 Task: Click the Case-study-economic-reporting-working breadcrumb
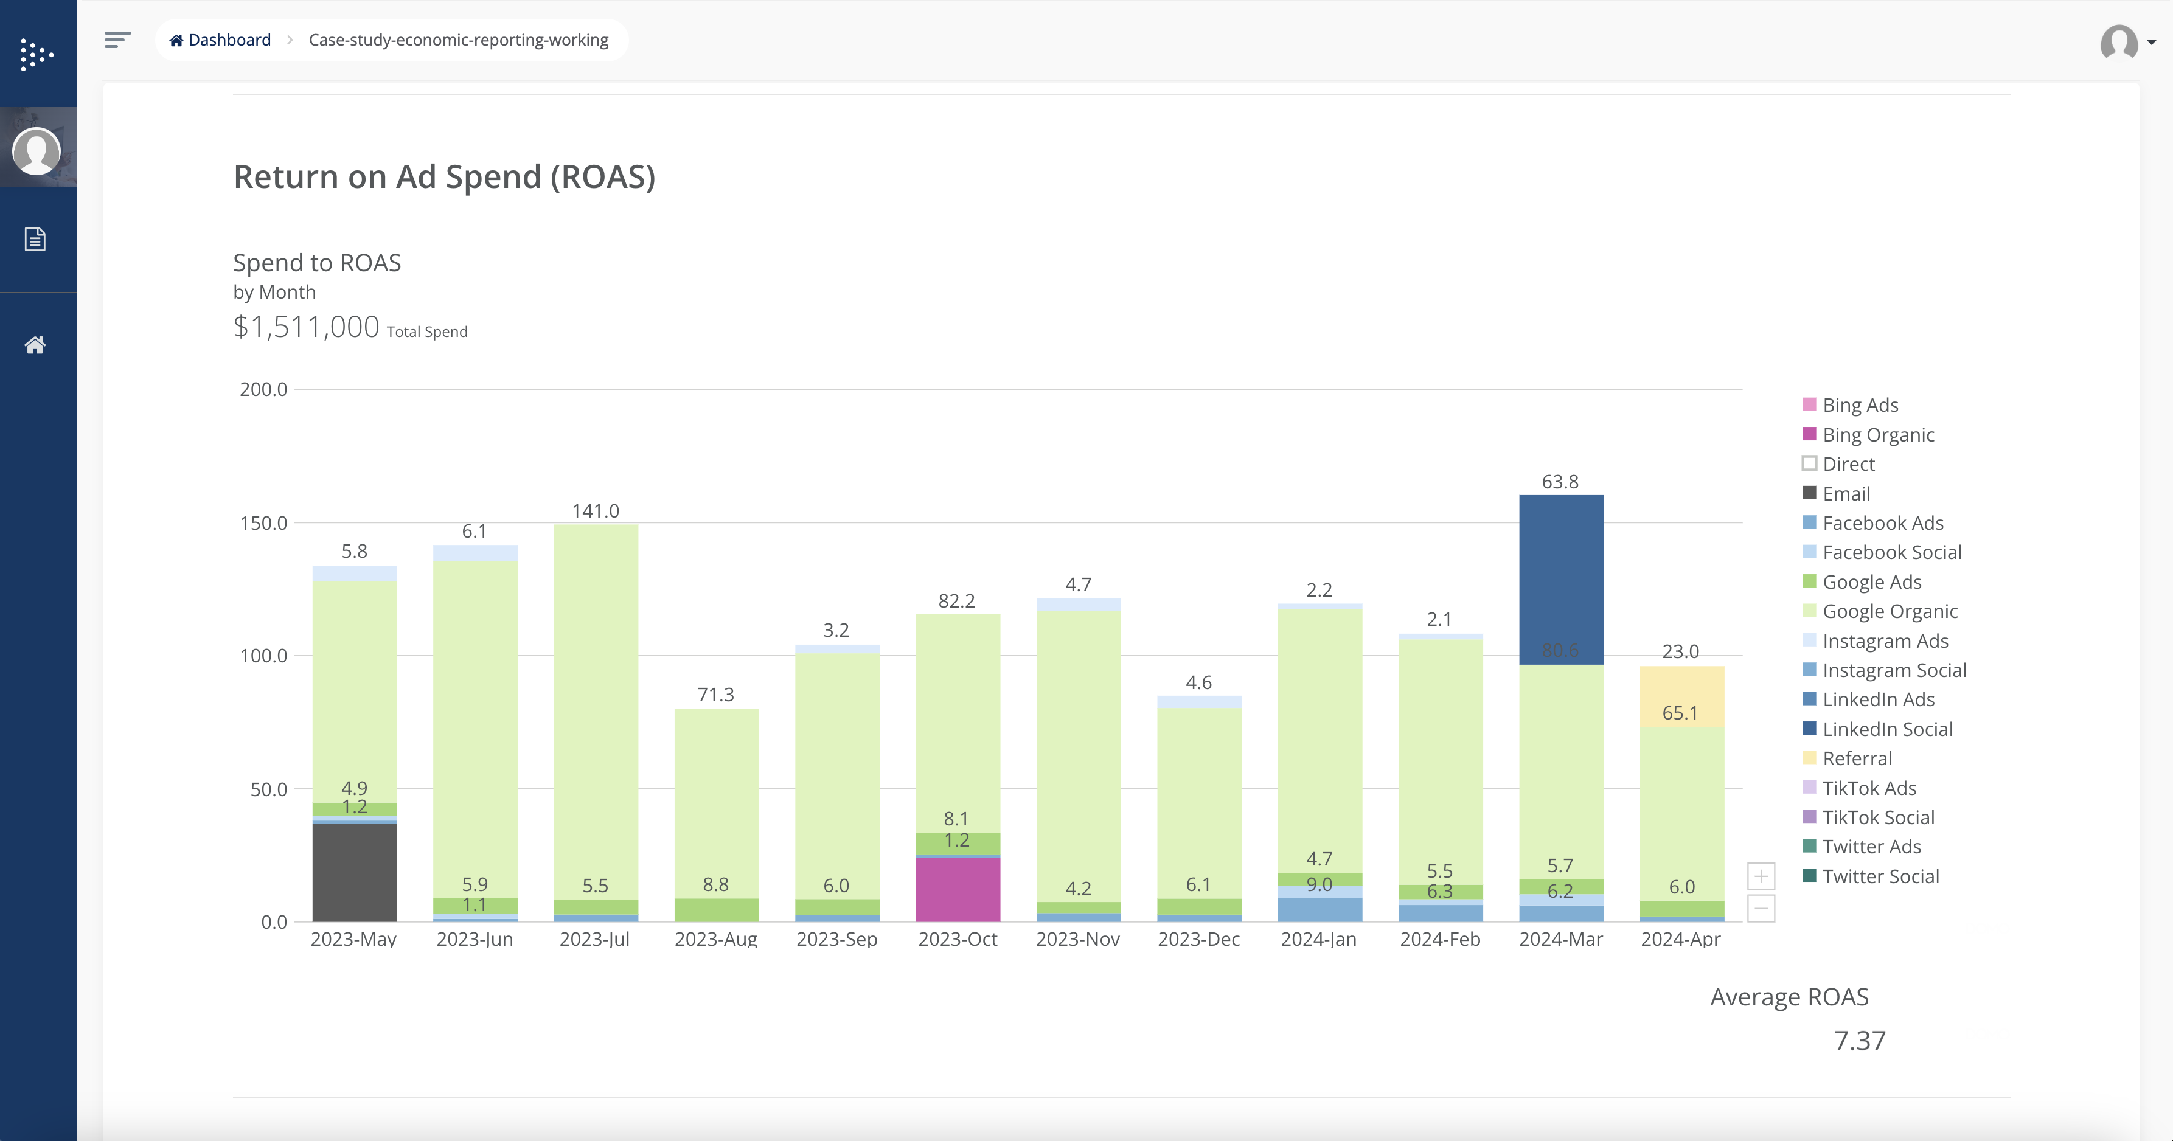pos(458,40)
